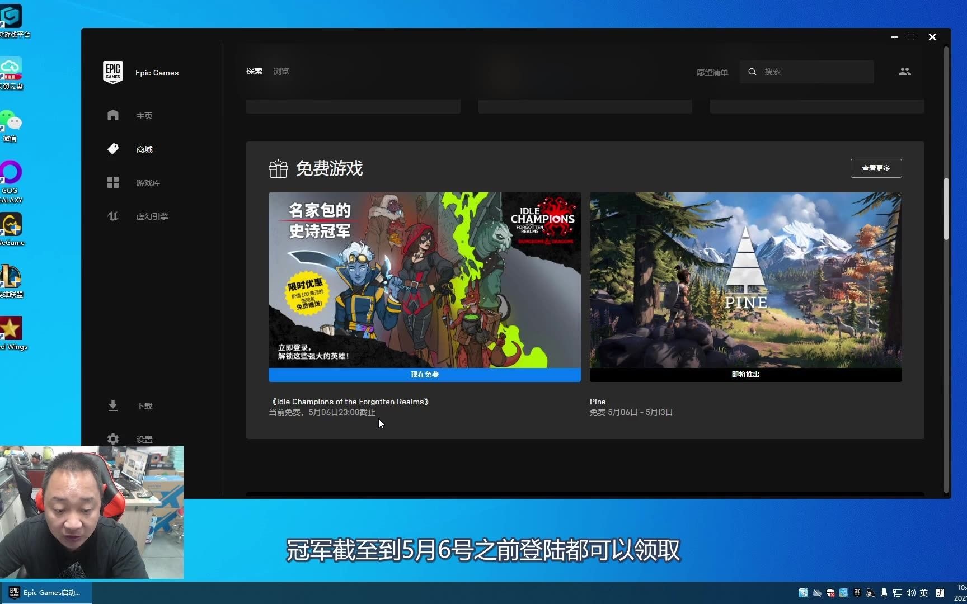
Task: Open the WeChat 微信 desktop icon
Action: pos(10,121)
